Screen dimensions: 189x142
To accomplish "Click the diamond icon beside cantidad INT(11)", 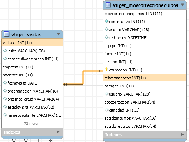I will tap(106, 110).
